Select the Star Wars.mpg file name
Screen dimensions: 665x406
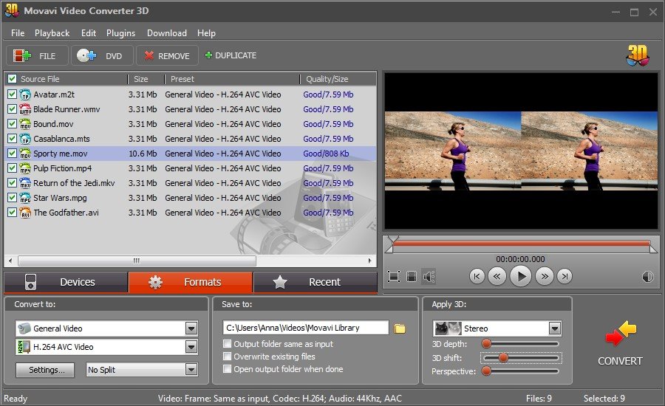click(60, 198)
